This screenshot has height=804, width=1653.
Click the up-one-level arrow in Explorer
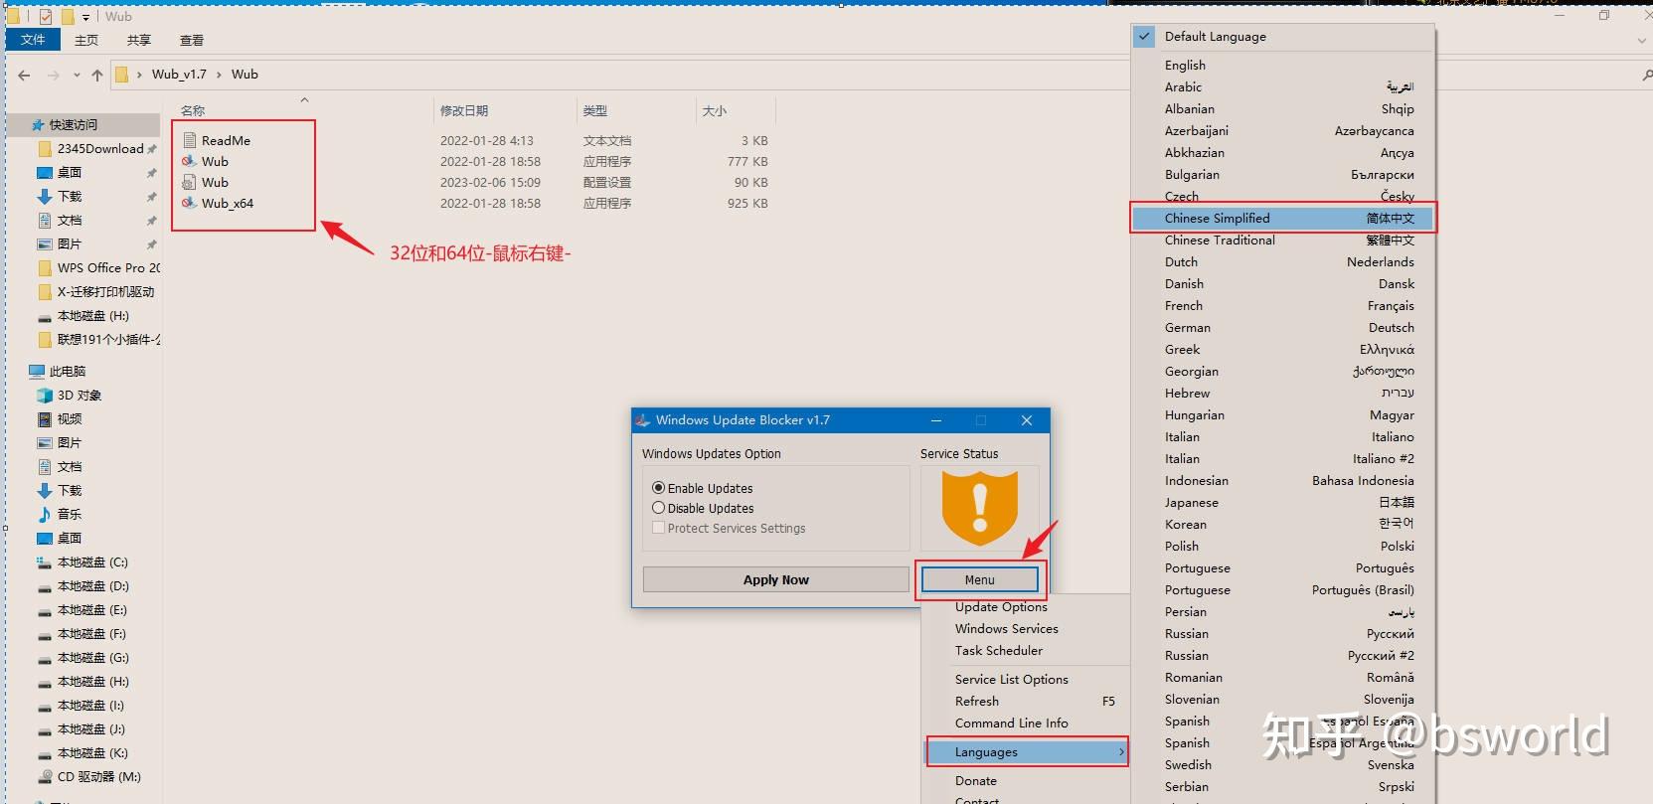pos(96,75)
